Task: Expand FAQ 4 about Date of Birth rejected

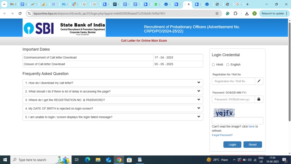Action: pyautogui.click(x=113, y=108)
